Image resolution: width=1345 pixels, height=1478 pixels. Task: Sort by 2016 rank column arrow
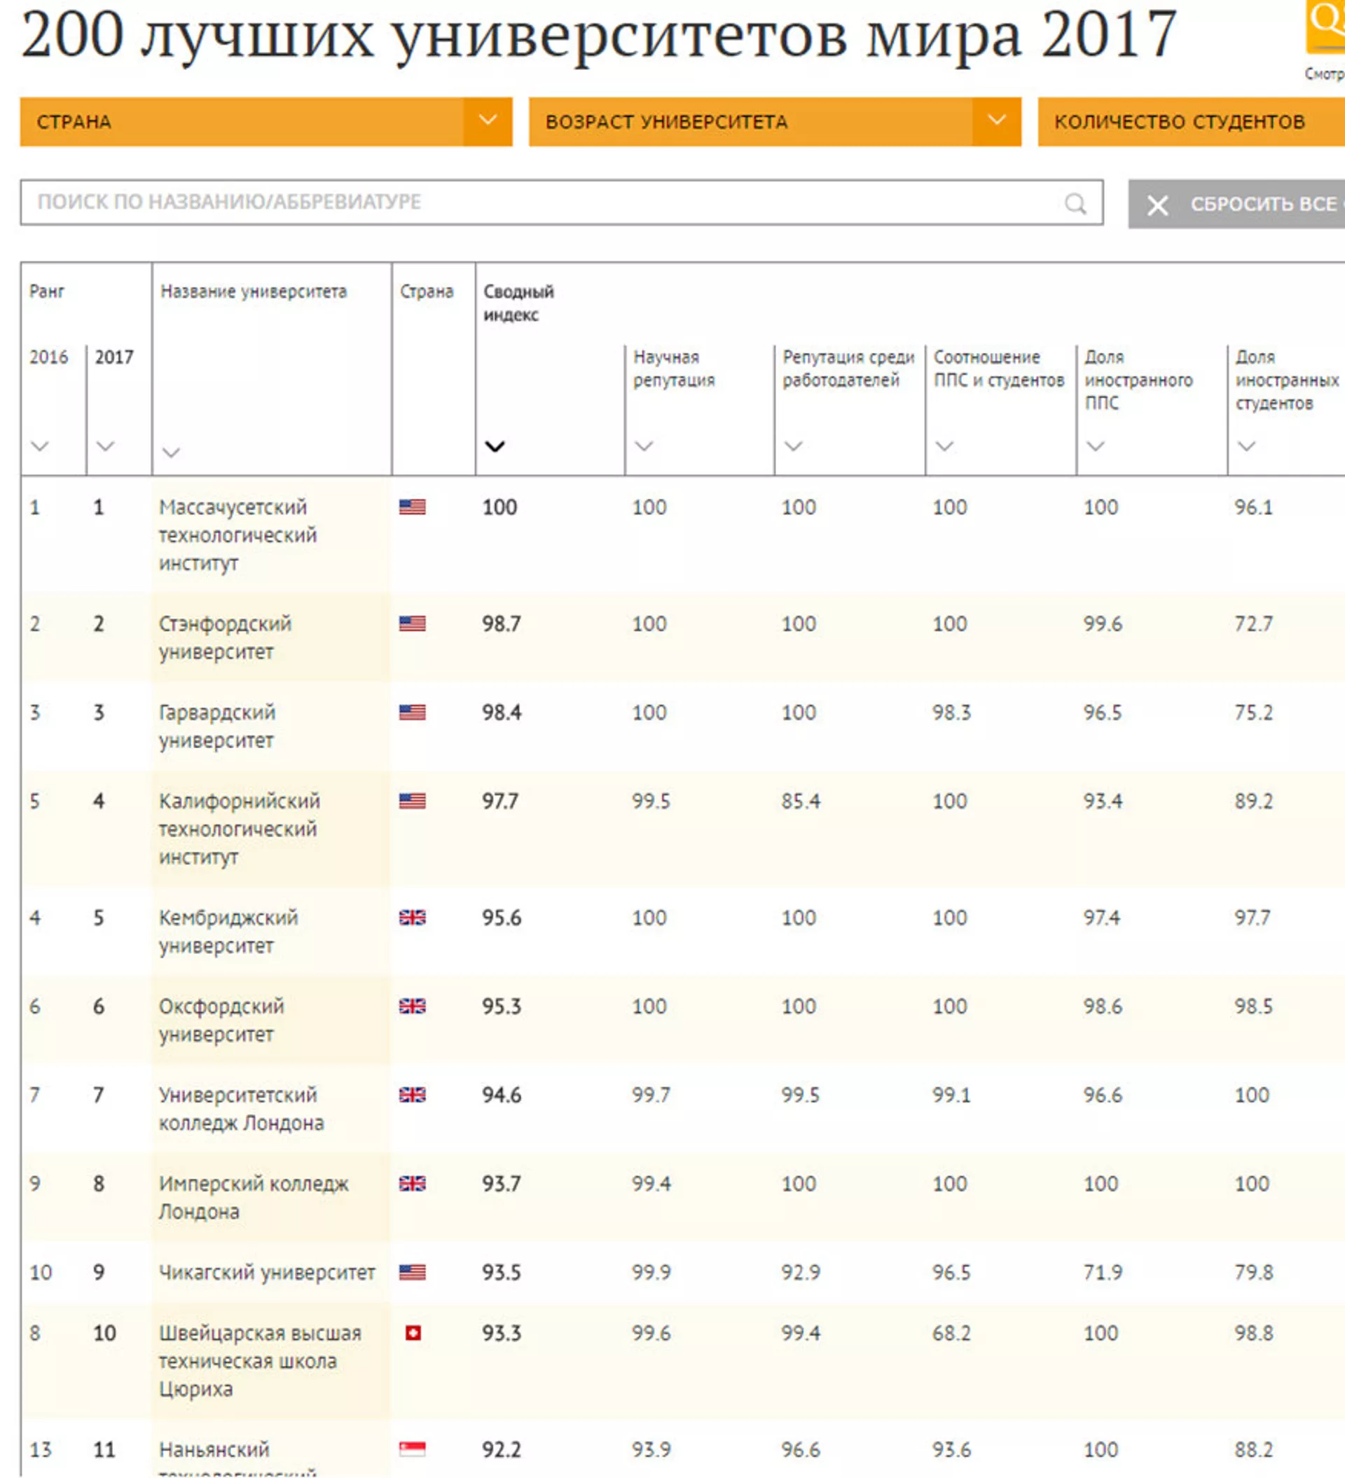tap(40, 446)
